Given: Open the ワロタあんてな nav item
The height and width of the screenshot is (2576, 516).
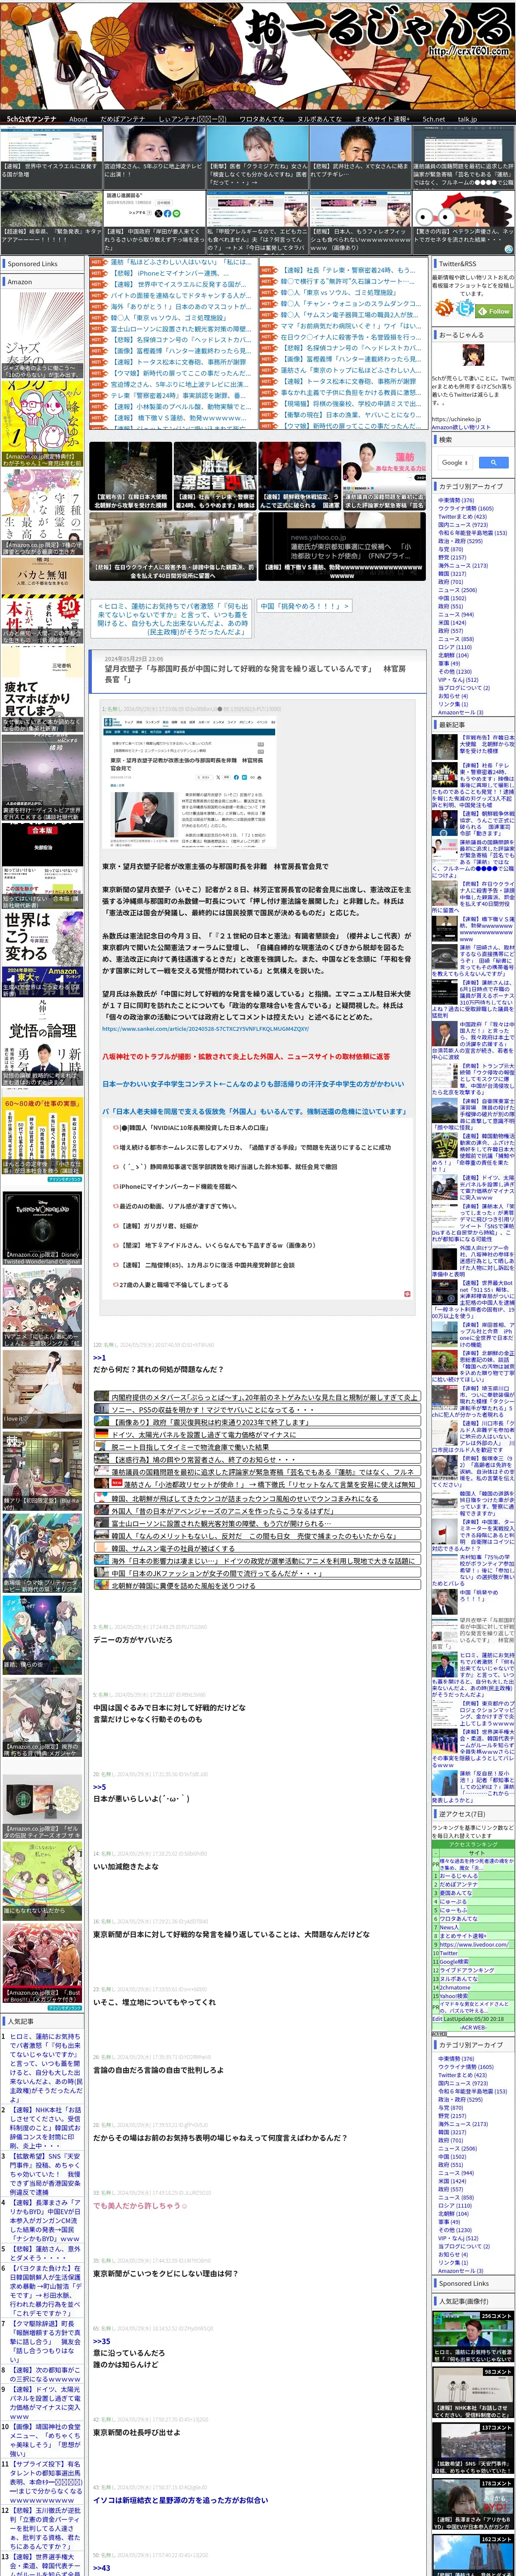Looking at the screenshot, I should click(262, 119).
